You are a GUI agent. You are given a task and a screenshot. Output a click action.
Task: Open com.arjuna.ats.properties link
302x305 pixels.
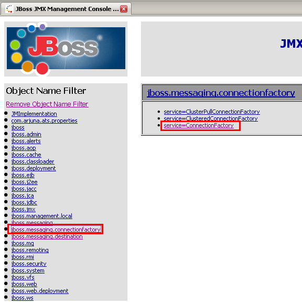point(44,121)
